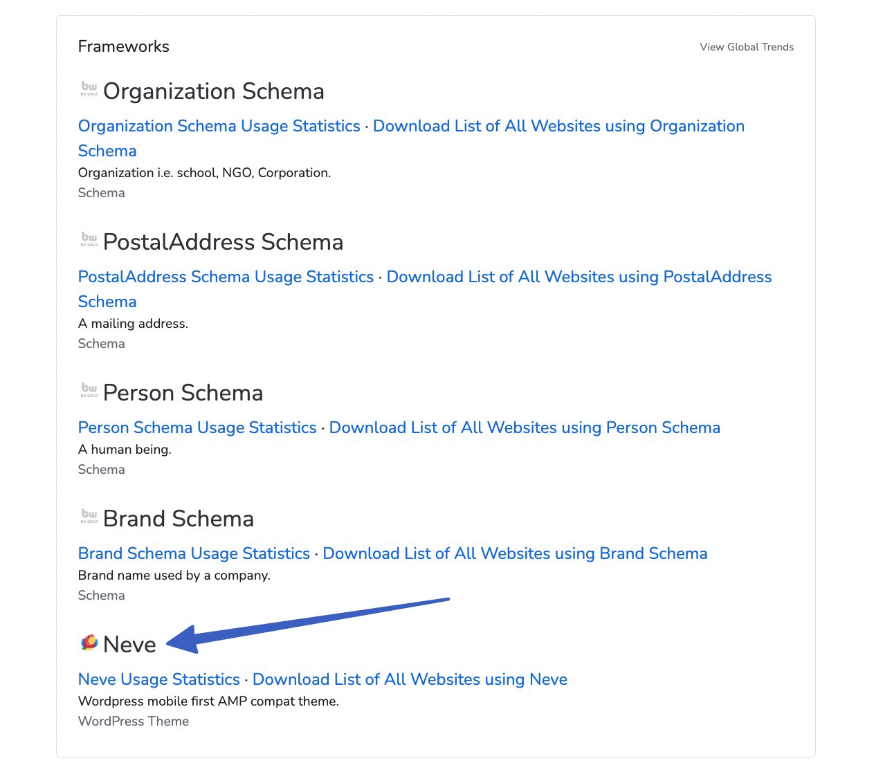Open View Global Trends link

[x=746, y=47]
